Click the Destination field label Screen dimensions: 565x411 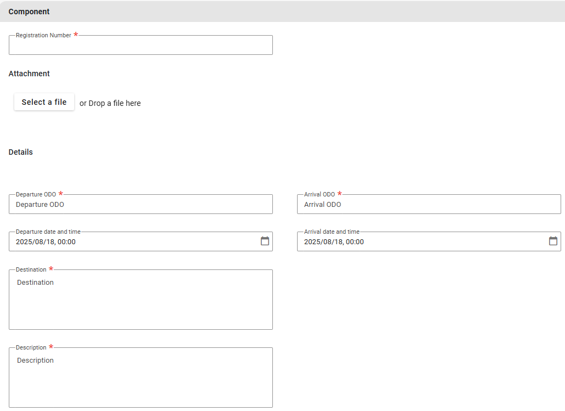pos(31,269)
